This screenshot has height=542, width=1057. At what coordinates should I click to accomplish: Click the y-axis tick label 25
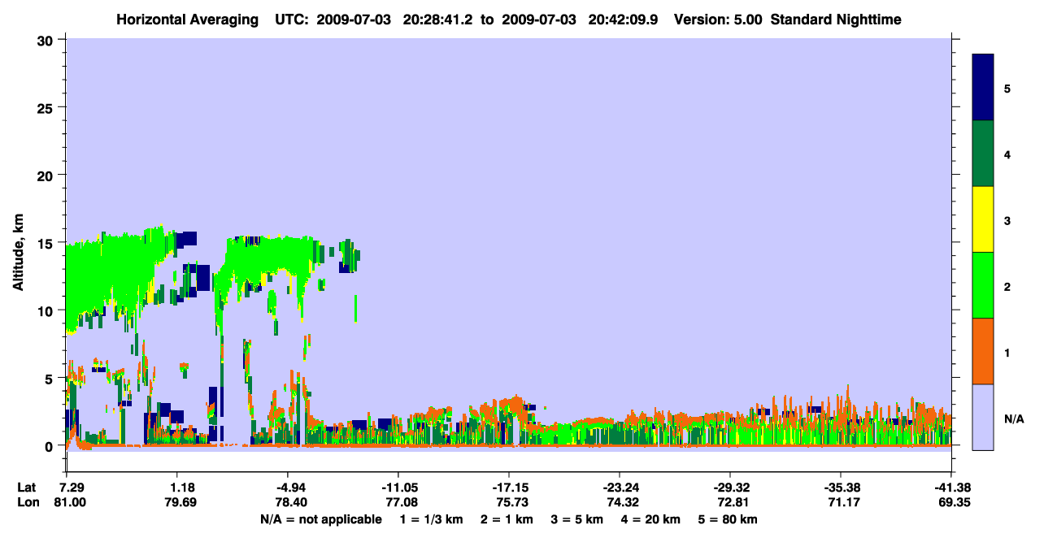pyautogui.click(x=46, y=107)
